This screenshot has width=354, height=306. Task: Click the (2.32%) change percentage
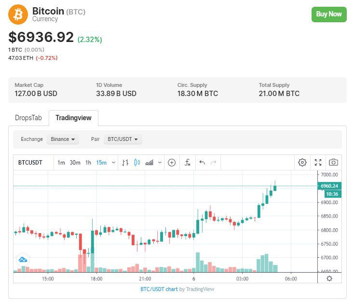(90, 40)
